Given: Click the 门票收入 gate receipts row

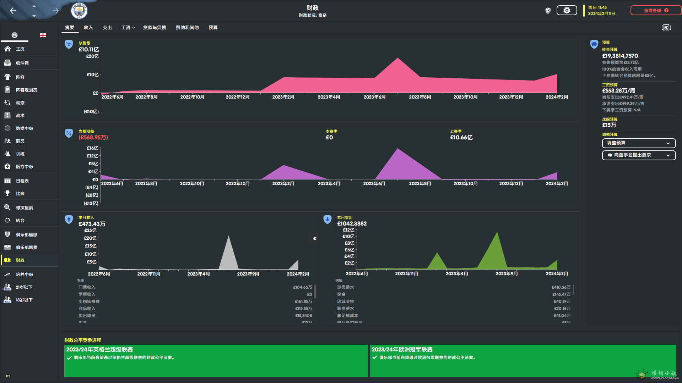Looking at the screenshot, I should 195,287.
